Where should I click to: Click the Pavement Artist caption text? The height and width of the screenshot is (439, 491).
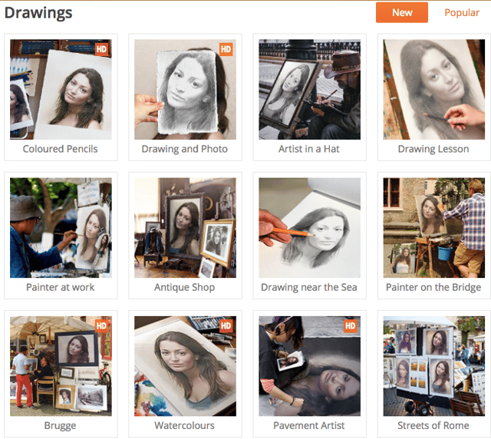pyautogui.click(x=308, y=425)
